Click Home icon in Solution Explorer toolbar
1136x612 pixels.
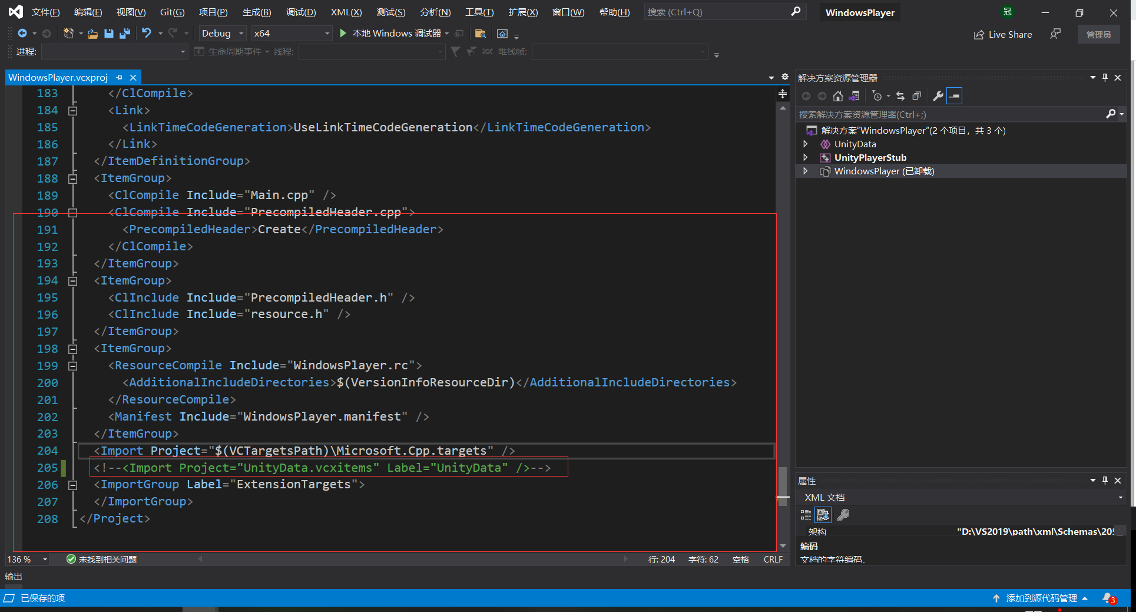click(x=837, y=96)
